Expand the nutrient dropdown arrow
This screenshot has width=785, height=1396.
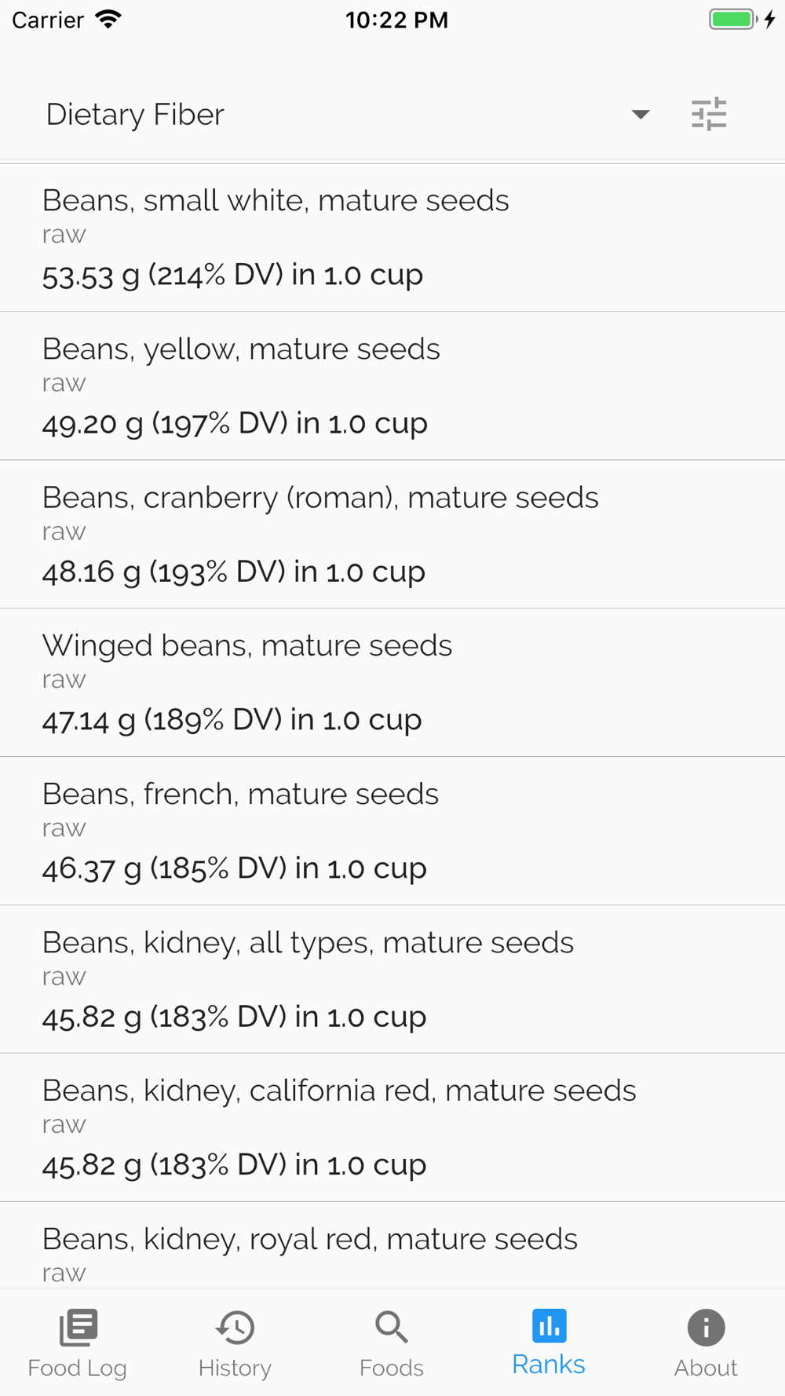[x=641, y=115]
